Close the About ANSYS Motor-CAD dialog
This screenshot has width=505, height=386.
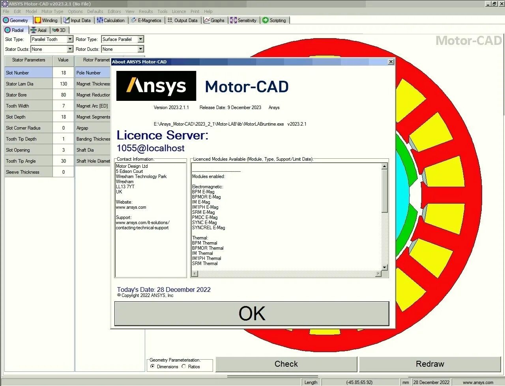391,62
